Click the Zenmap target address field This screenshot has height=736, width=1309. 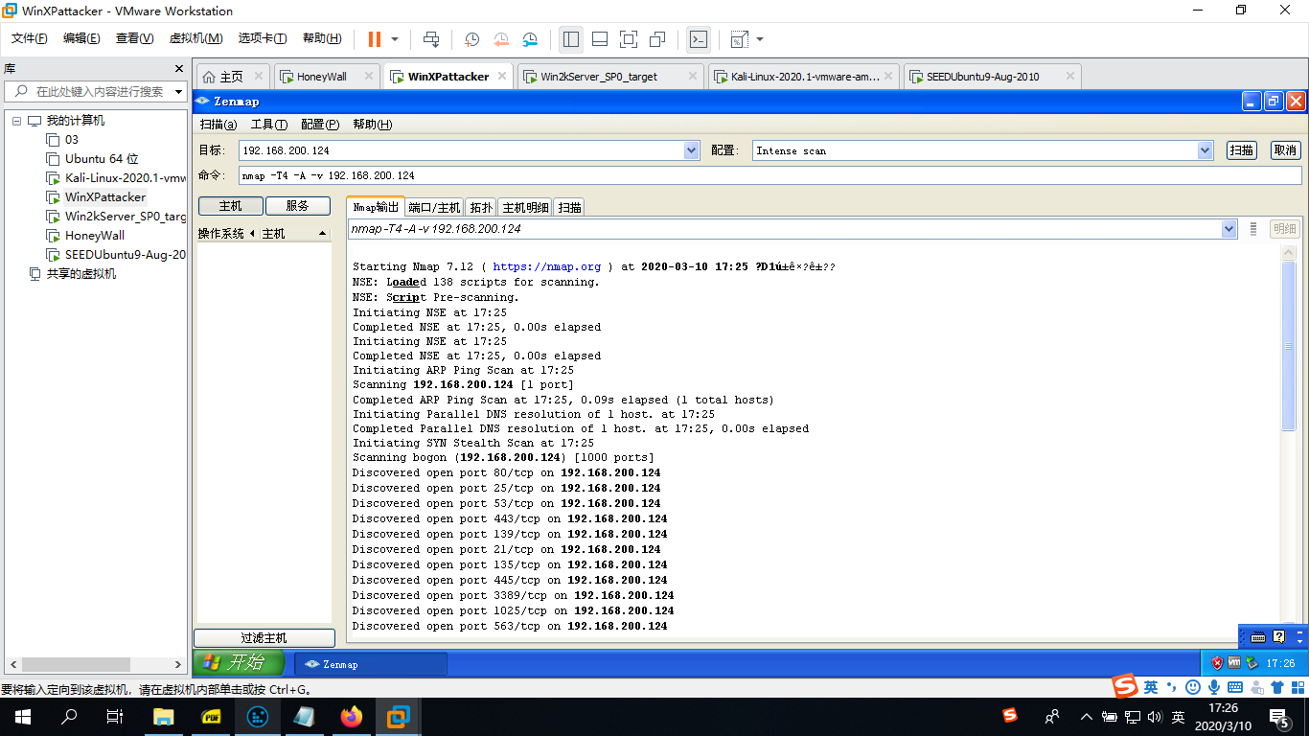pyautogui.click(x=462, y=150)
